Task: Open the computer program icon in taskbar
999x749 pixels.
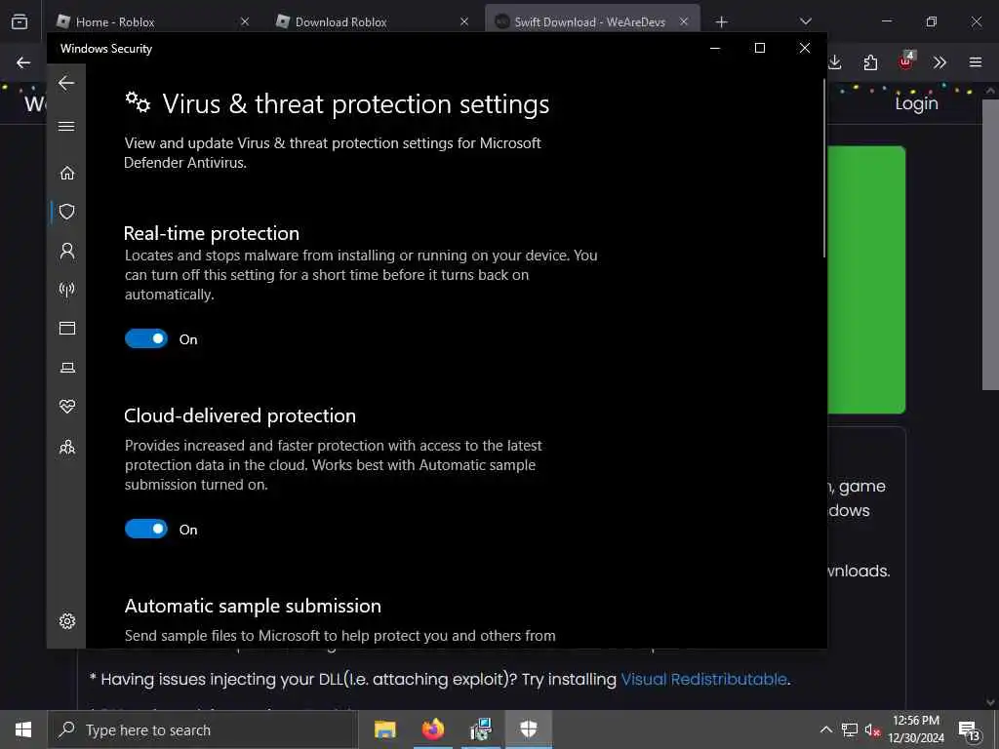Action: 481,729
